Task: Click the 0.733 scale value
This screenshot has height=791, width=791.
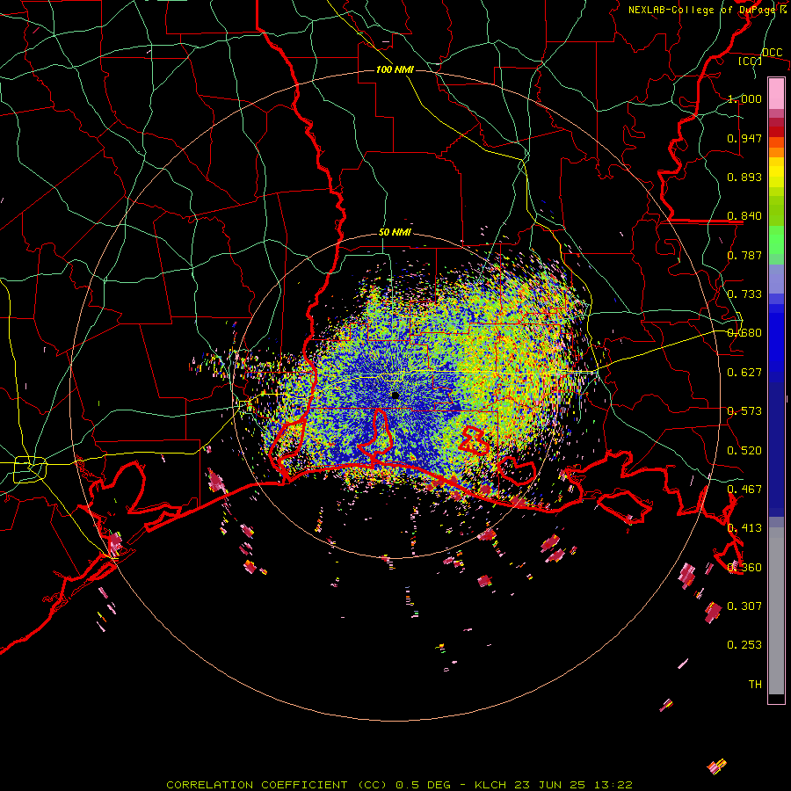Action: coord(744,294)
